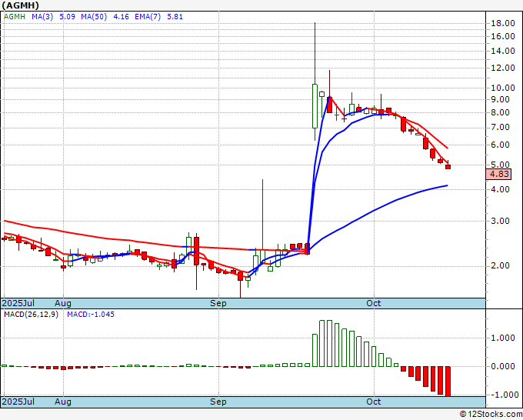
Task: Click the 14.00 price axis label
Action: (x=503, y=51)
